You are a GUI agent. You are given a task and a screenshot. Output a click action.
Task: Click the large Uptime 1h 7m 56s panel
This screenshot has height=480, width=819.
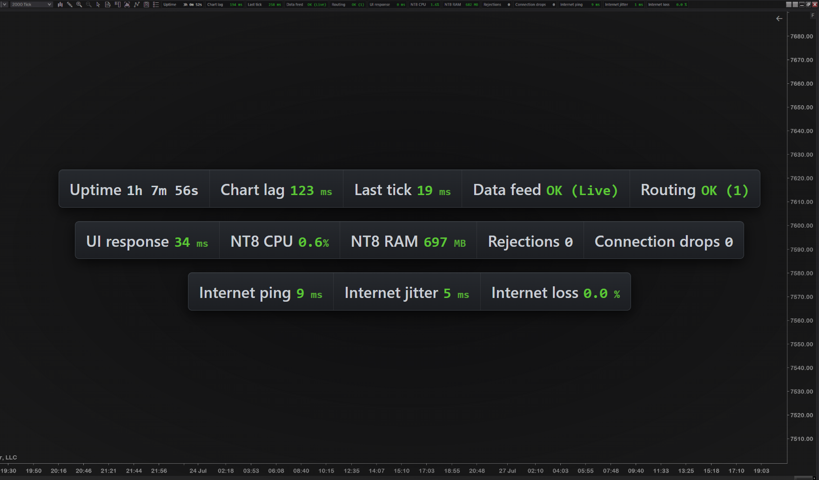coord(134,189)
